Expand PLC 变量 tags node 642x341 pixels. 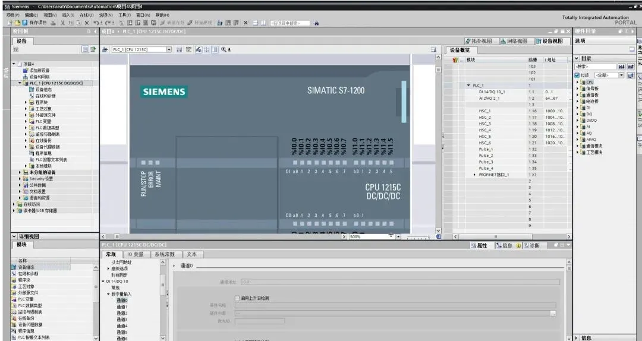26,122
